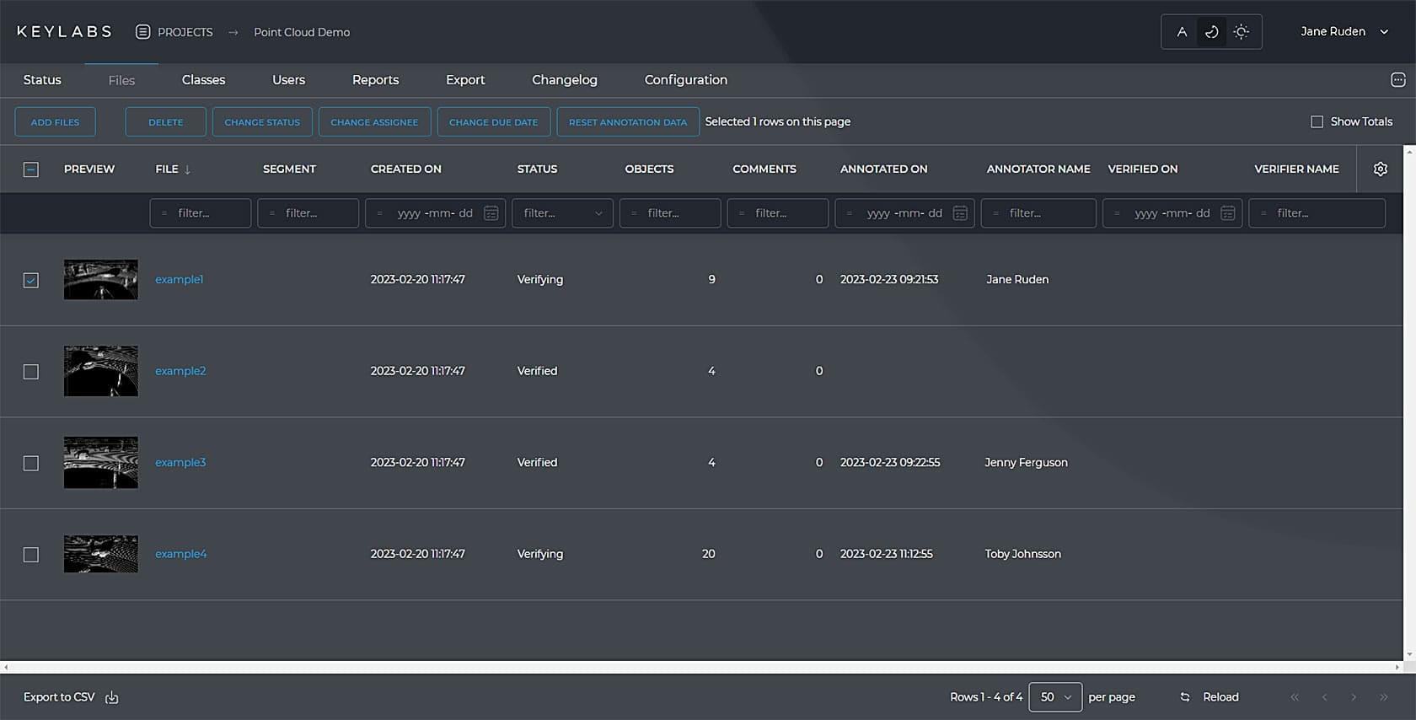
Task: Click the Change Due Date button
Action: point(493,122)
